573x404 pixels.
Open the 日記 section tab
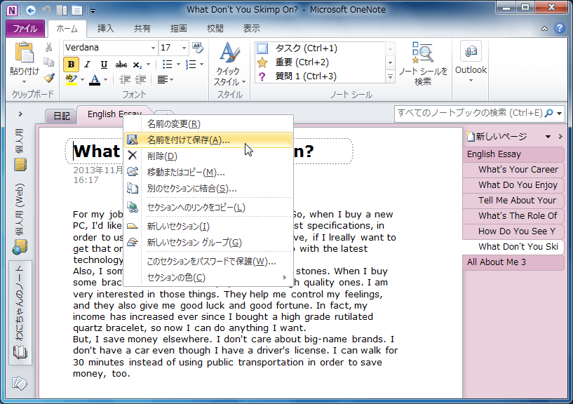[61, 116]
